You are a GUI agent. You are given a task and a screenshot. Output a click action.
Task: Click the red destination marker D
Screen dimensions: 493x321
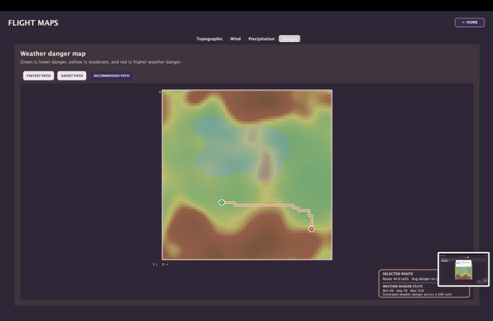click(x=311, y=229)
